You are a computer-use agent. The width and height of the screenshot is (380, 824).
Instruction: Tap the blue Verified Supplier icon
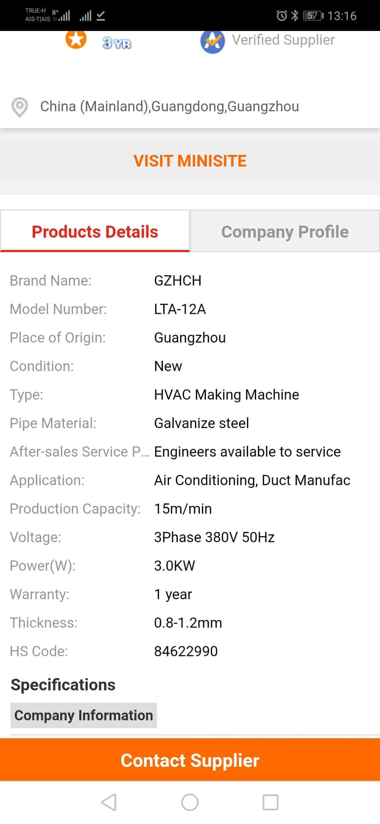click(212, 41)
